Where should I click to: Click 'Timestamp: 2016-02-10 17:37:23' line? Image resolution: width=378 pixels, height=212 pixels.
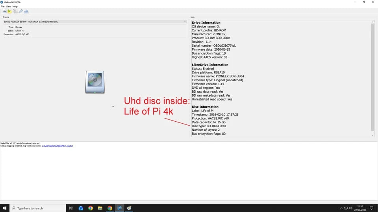[x=215, y=114]
